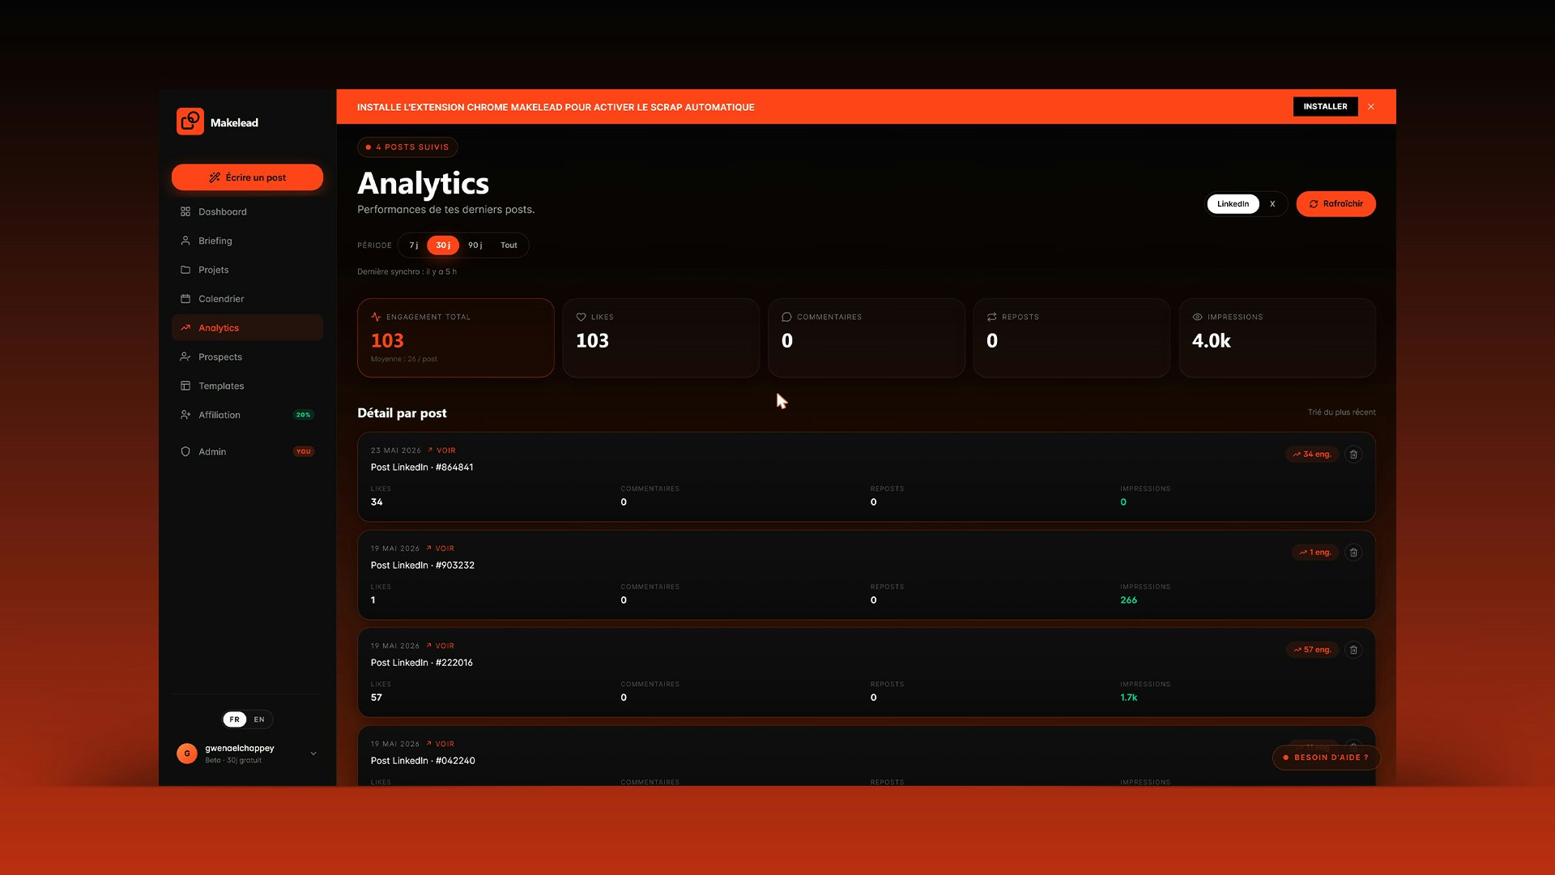The height and width of the screenshot is (875, 1555).
Task: Set period to 90 j
Action: (x=475, y=245)
